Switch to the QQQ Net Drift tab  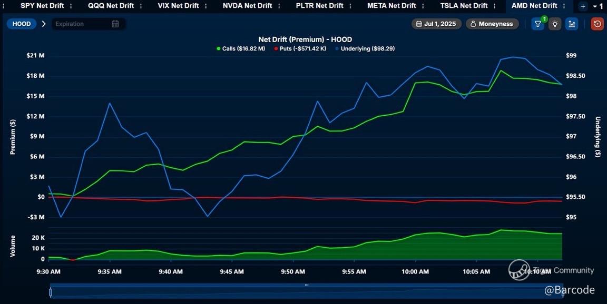[x=111, y=6]
